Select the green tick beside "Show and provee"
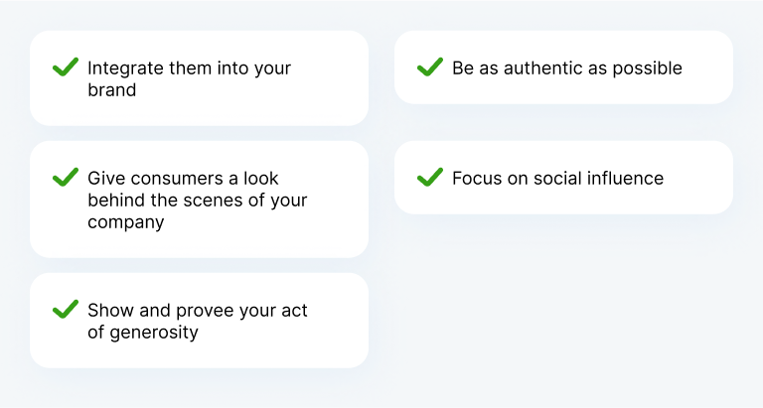The height and width of the screenshot is (408, 763). pyautogui.click(x=66, y=310)
